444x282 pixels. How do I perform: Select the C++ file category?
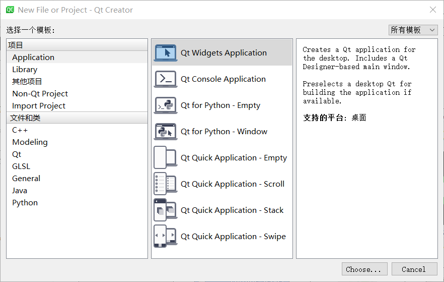(20, 130)
